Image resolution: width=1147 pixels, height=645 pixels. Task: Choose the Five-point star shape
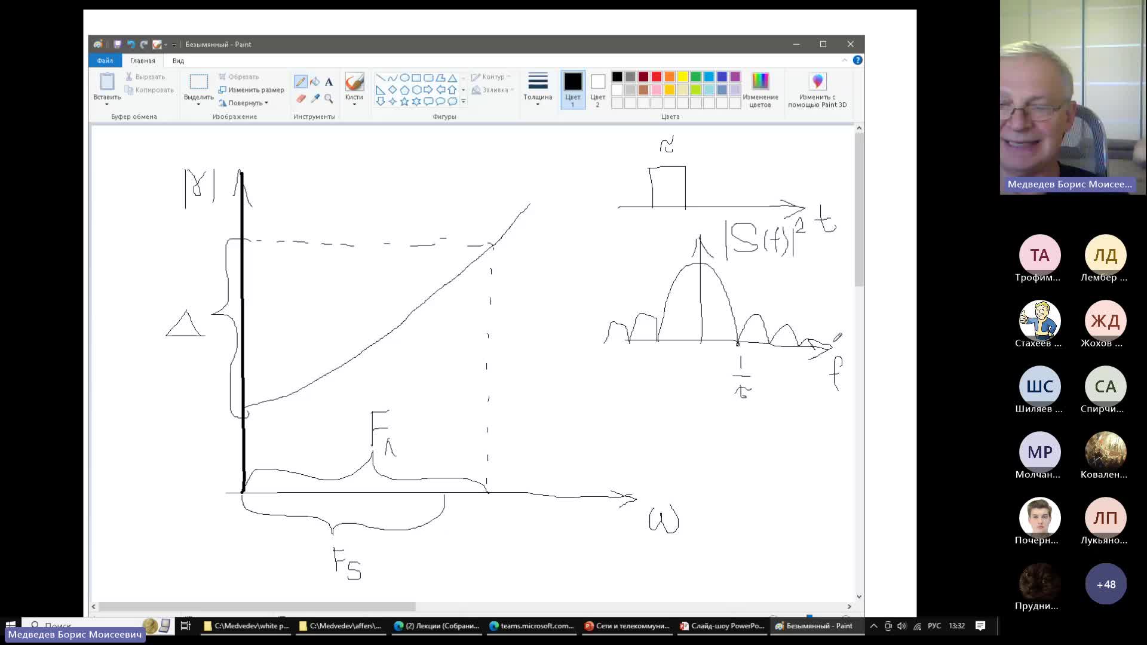tap(404, 102)
